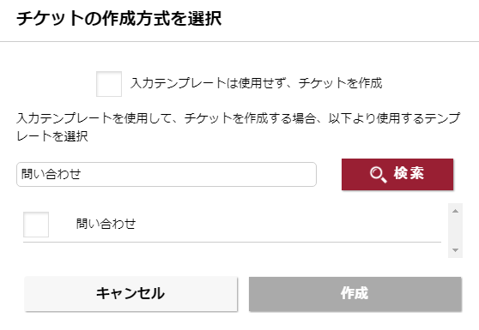Click the scrollbar down arrow in template list
The height and width of the screenshot is (330, 479).
(x=455, y=250)
